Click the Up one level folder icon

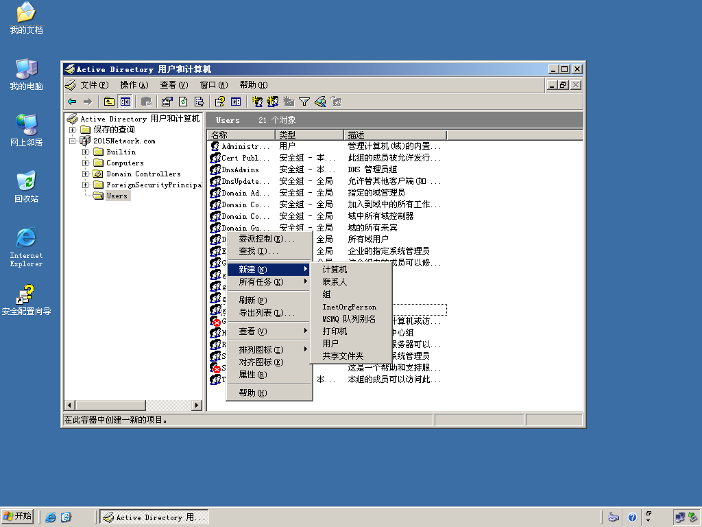pos(109,102)
